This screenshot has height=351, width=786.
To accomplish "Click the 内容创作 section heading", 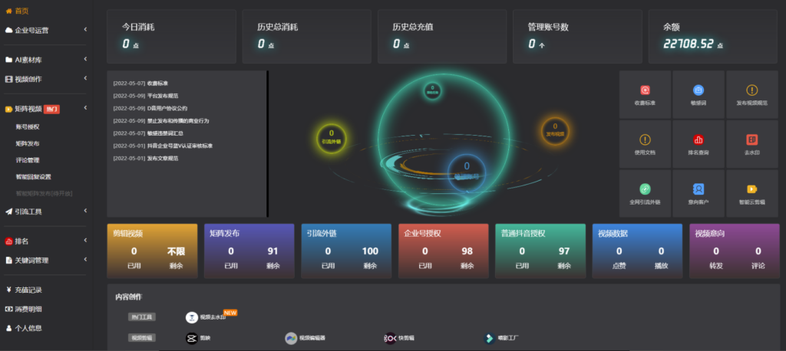I will (x=129, y=297).
